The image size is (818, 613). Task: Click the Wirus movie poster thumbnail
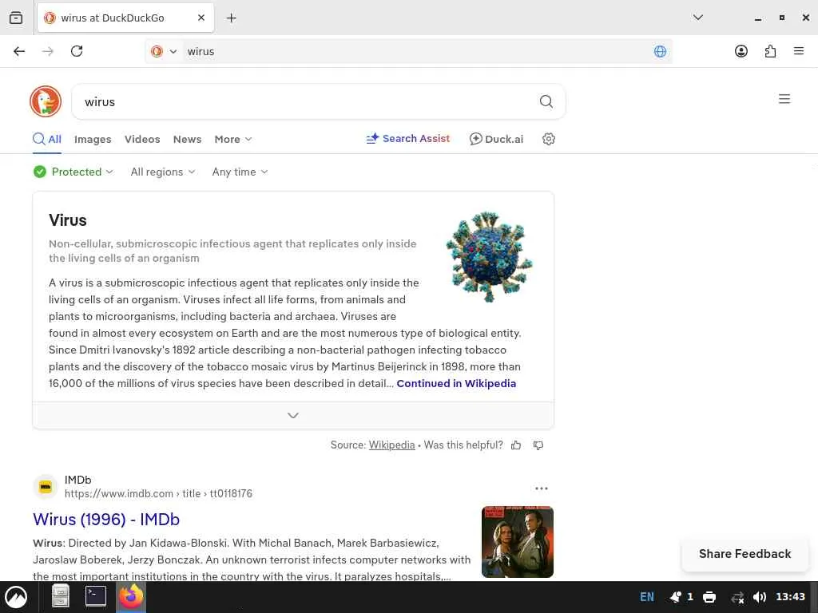(x=518, y=542)
